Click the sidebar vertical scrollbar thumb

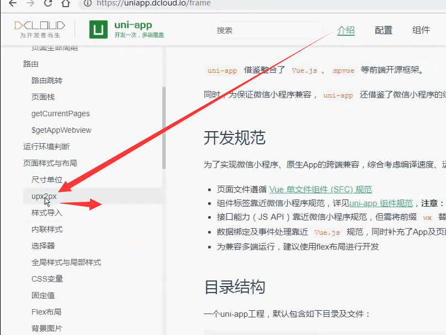pyautogui.click(x=164, y=128)
